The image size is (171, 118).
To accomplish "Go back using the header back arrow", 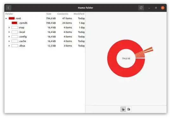I will [9, 8].
